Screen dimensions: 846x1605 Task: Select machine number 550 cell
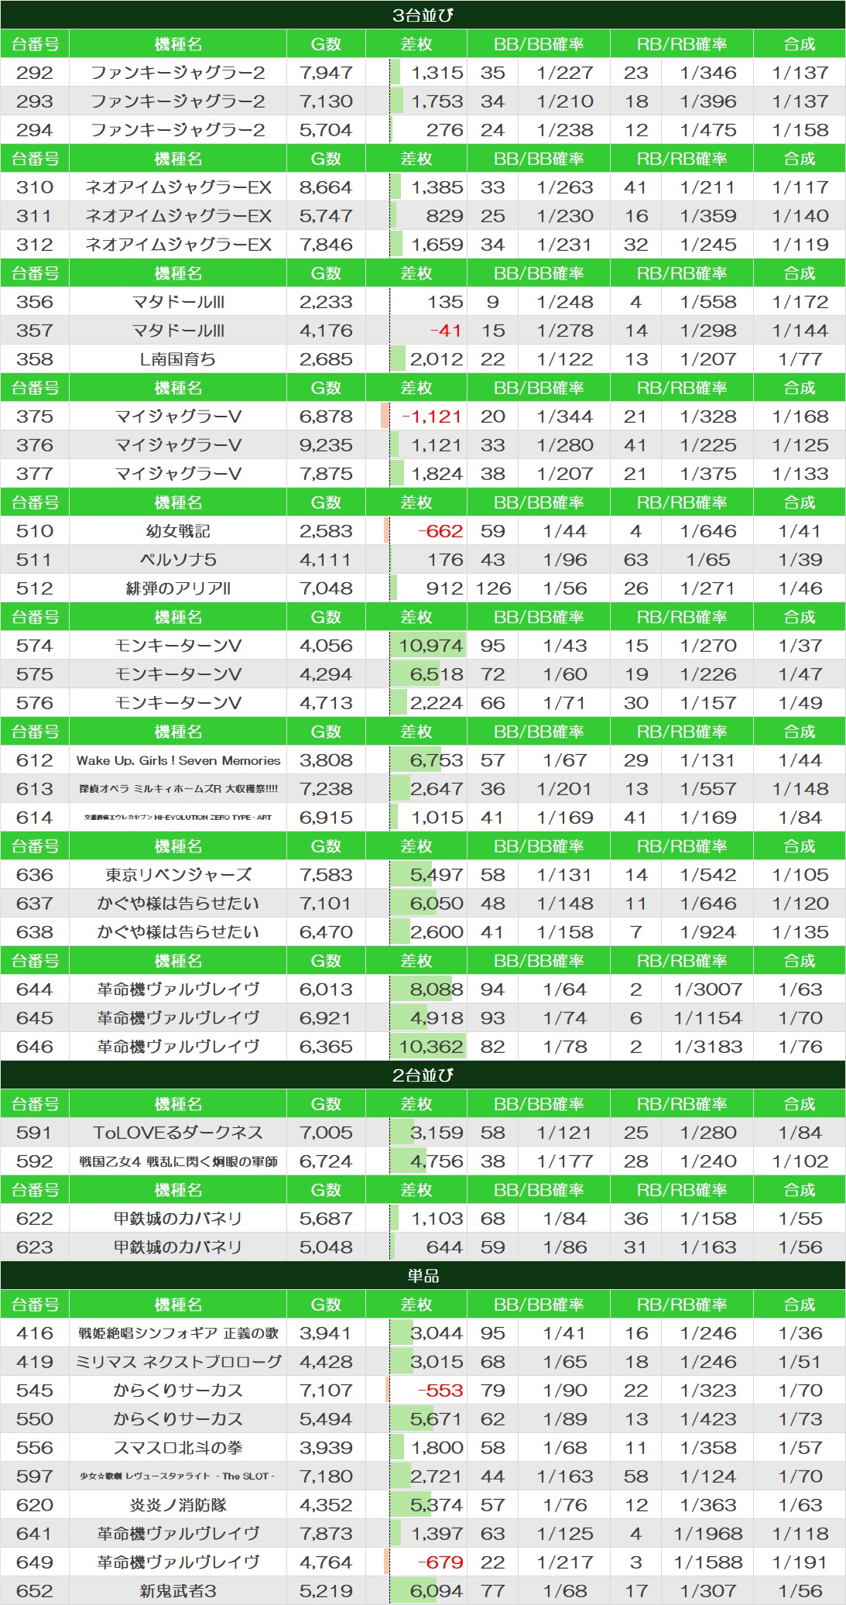coord(35,1419)
